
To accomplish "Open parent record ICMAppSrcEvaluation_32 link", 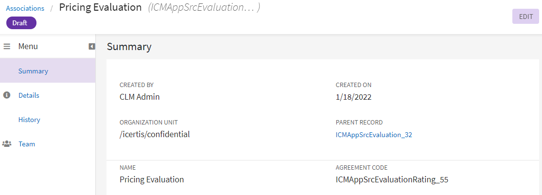I will [x=374, y=135].
